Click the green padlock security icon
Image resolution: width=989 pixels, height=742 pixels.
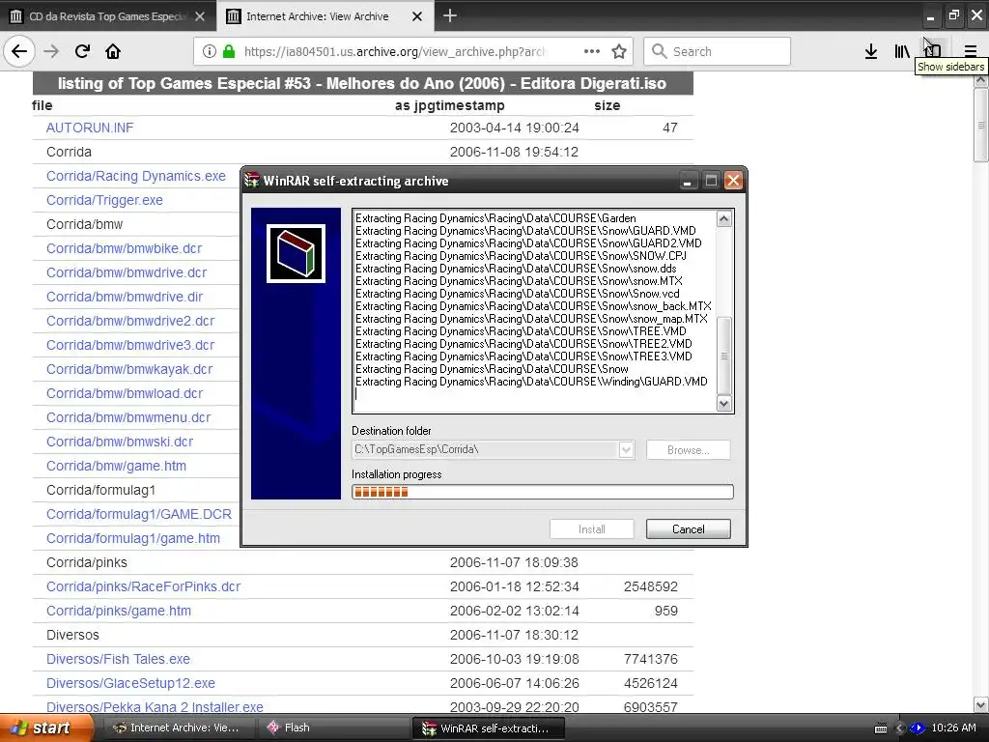click(x=229, y=51)
